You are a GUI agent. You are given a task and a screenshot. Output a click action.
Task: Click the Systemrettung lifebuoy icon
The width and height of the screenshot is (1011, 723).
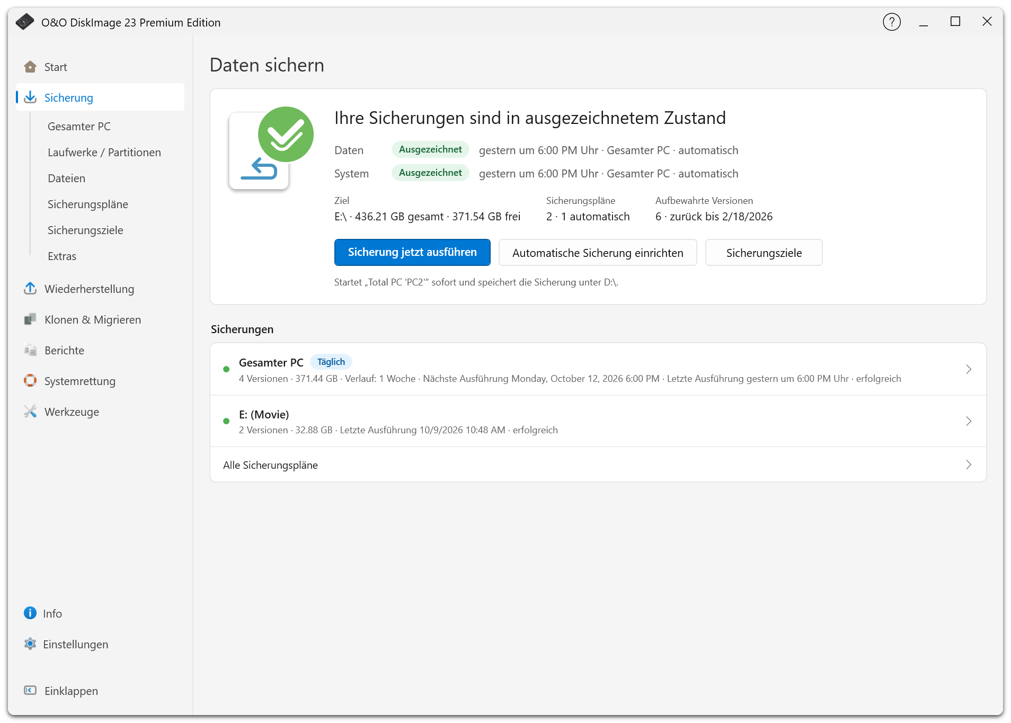(30, 381)
